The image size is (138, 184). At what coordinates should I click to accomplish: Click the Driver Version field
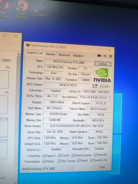click(76, 126)
